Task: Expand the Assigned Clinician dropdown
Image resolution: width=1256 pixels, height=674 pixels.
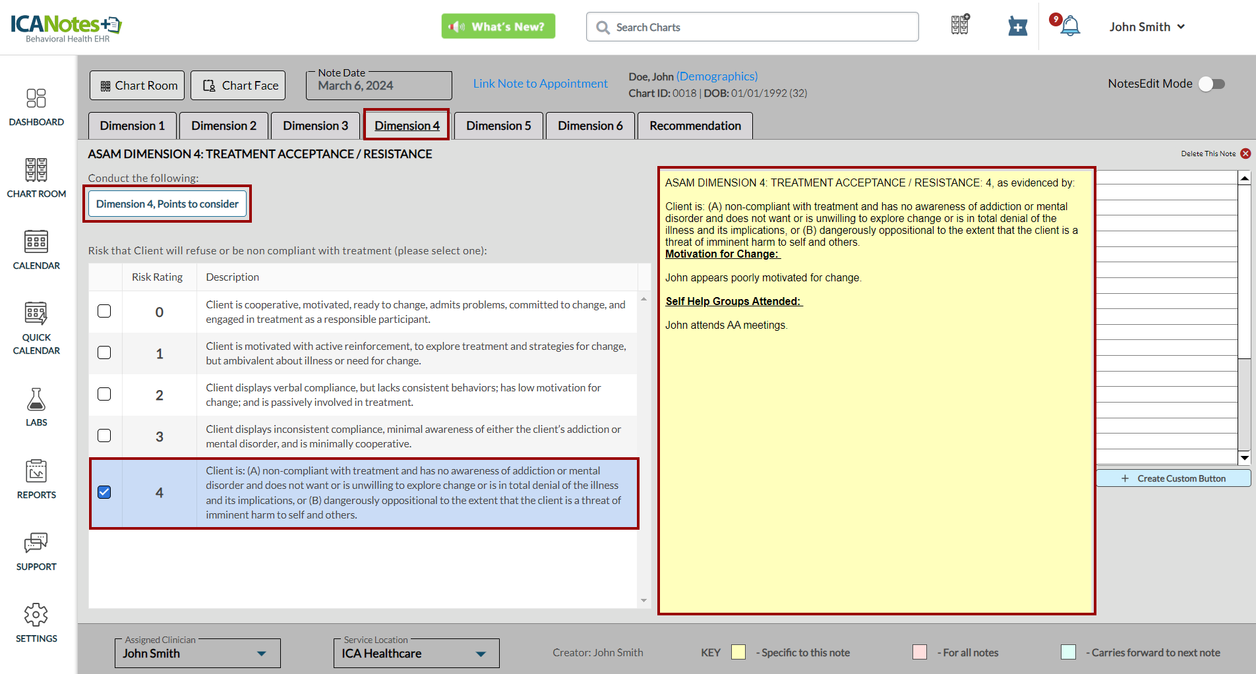Action: [x=262, y=654]
